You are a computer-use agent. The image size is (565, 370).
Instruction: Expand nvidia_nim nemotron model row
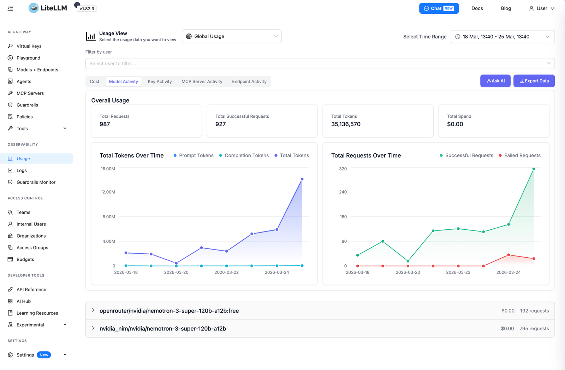pos(320,328)
